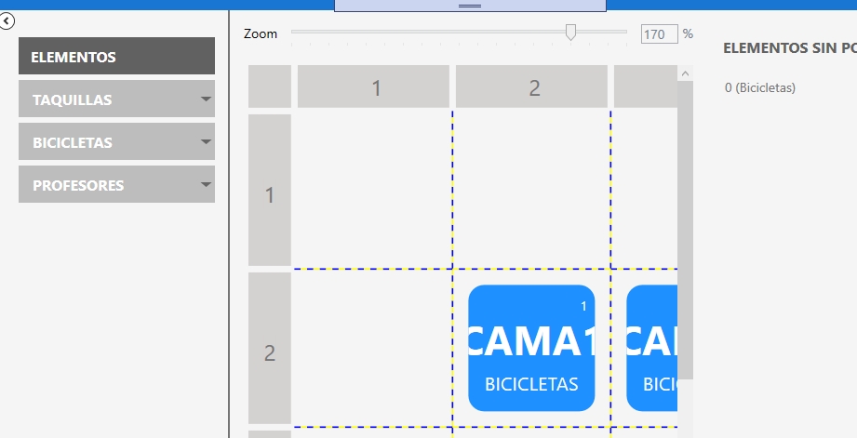Select the Profesores category
Image resolution: width=857 pixels, height=438 pixels.
[116, 184]
